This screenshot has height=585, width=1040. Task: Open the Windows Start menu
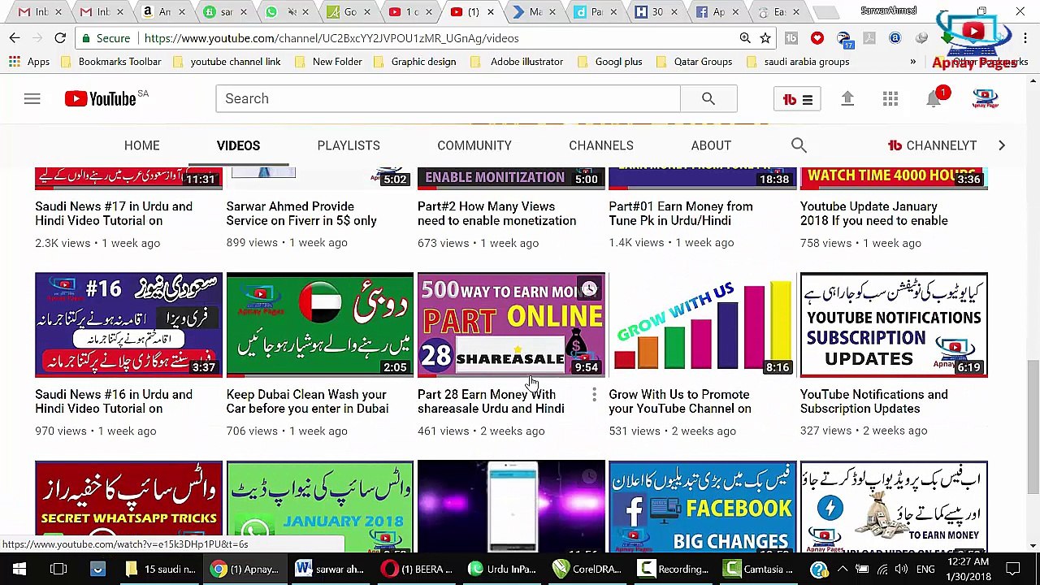coord(19,570)
